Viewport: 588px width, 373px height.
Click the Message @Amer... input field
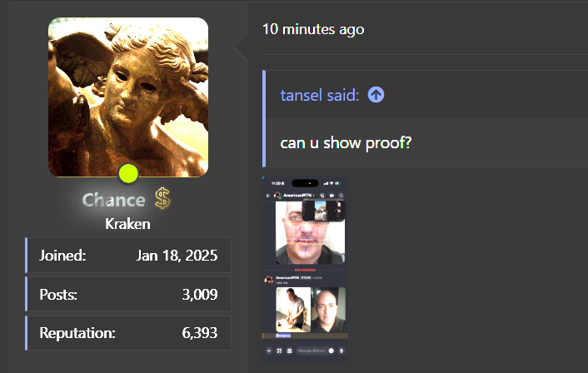(x=312, y=351)
